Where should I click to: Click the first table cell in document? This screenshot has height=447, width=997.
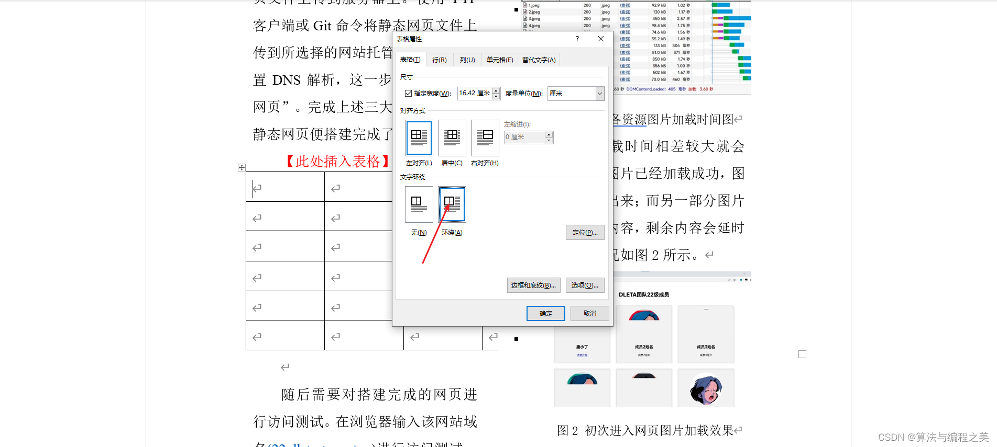click(x=285, y=187)
